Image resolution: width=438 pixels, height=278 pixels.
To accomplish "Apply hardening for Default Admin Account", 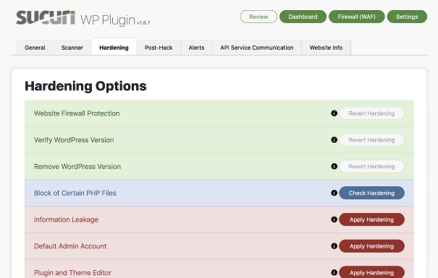I will click(371, 246).
